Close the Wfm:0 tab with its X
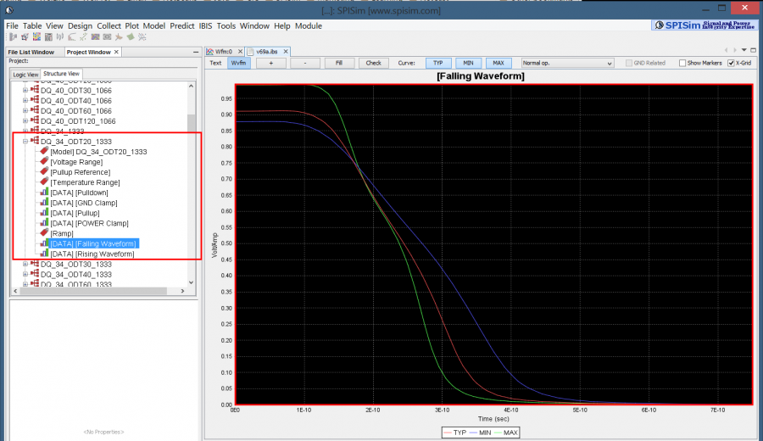This screenshot has width=763, height=441. point(238,52)
